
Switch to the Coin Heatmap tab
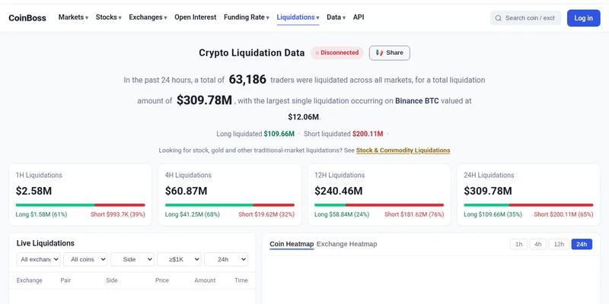tap(292, 244)
